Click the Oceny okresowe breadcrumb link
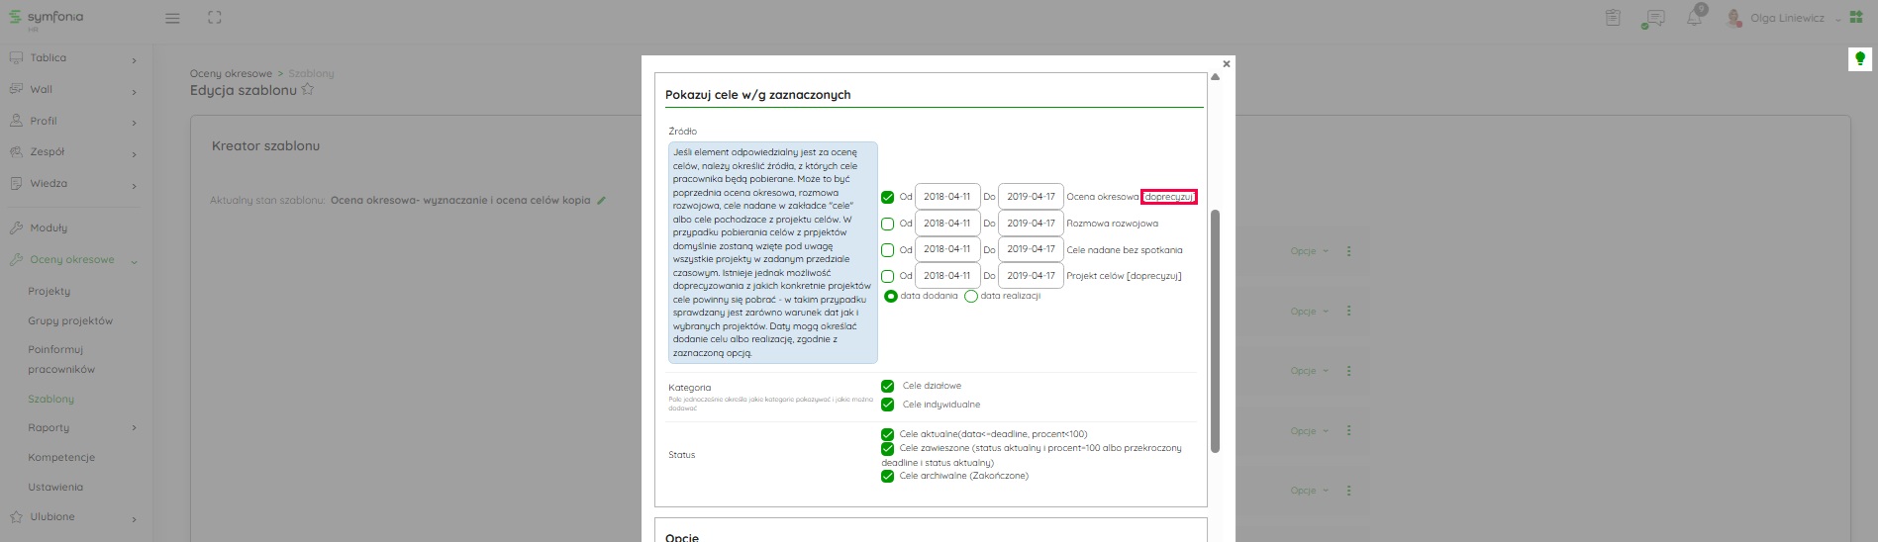1878x542 pixels. click(x=231, y=74)
